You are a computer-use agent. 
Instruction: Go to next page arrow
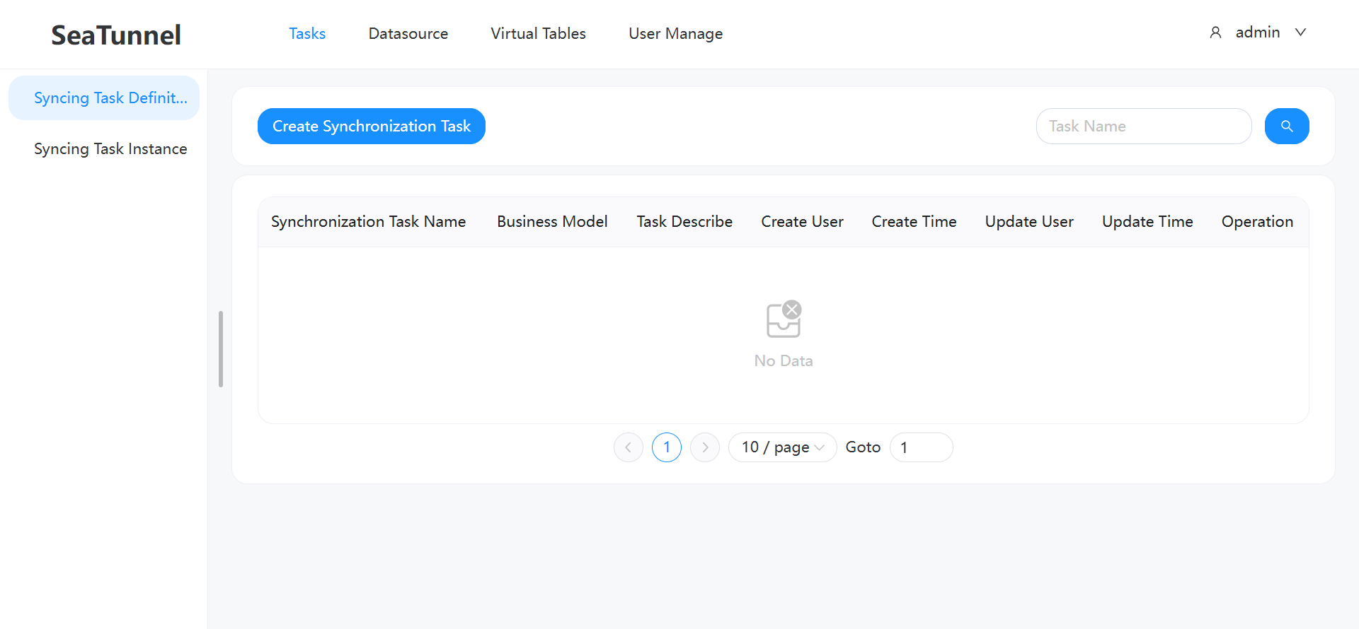coord(705,447)
